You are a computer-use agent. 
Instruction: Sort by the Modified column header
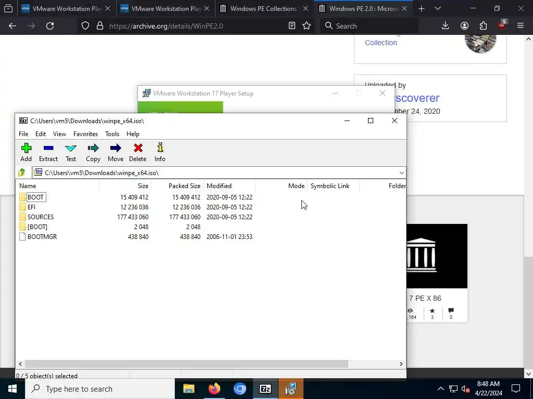[230, 186]
